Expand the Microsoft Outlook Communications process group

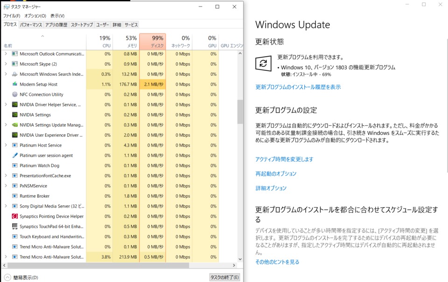[6, 54]
